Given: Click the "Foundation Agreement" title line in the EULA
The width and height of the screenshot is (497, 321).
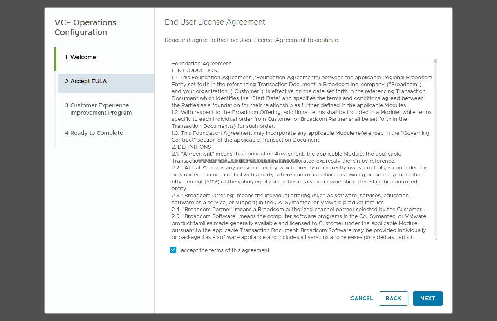Looking at the screenshot, I should pos(201,64).
